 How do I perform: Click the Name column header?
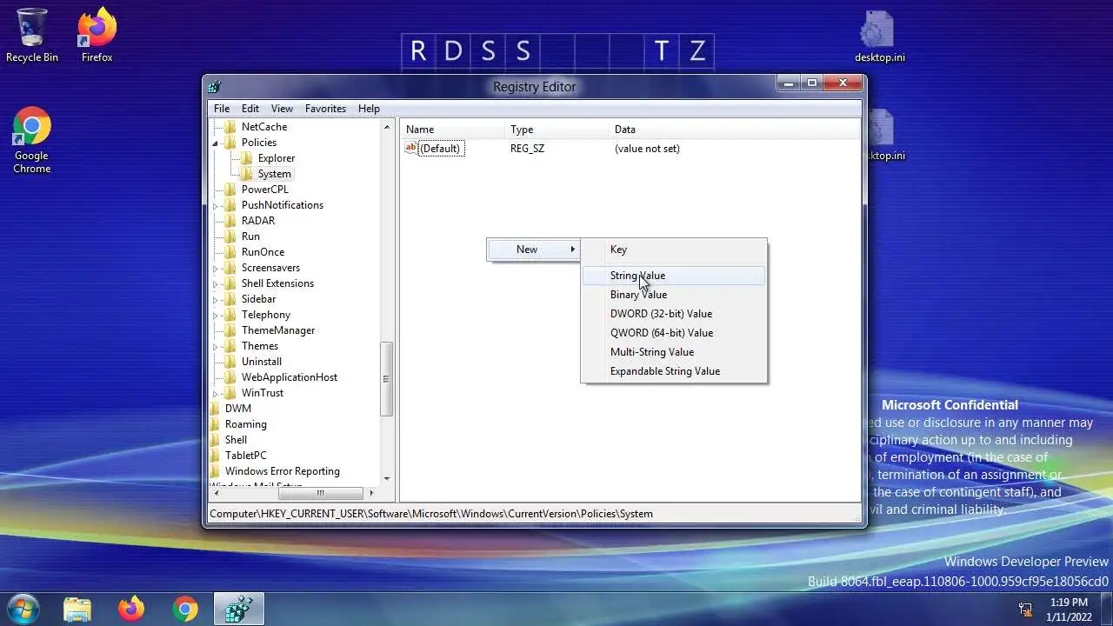click(452, 130)
